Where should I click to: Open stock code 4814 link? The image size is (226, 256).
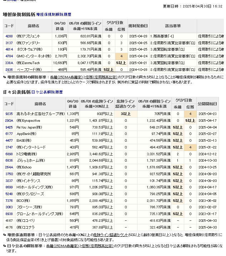(x=9, y=49)
